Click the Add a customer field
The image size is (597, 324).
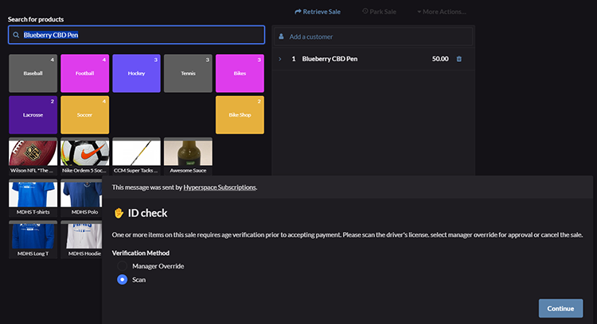[x=374, y=37]
